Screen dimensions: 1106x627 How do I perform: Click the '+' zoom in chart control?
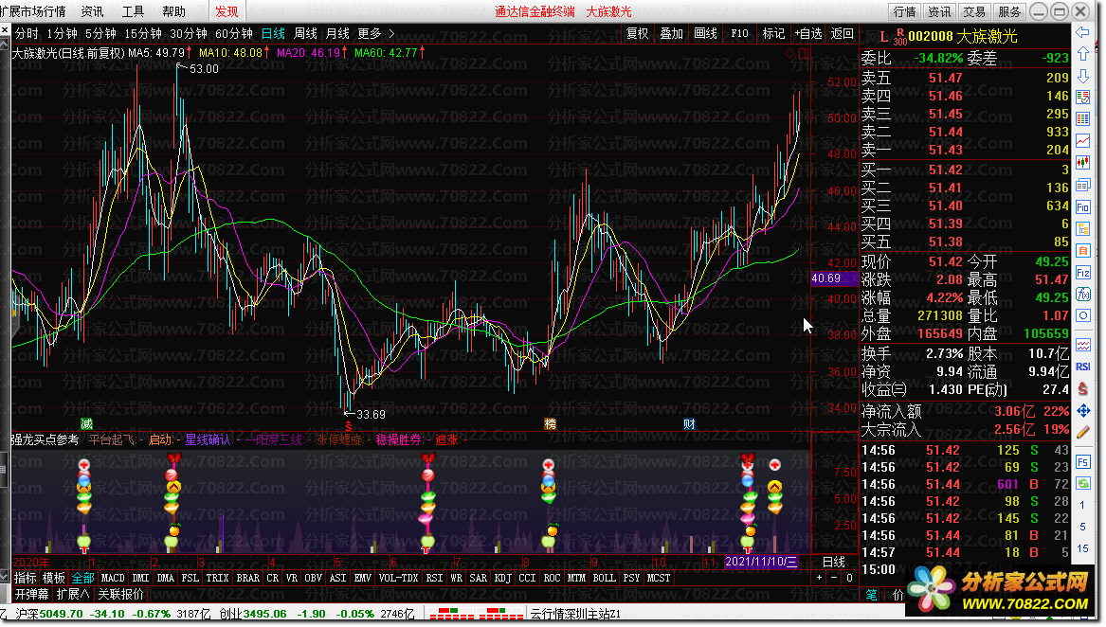(819, 579)
